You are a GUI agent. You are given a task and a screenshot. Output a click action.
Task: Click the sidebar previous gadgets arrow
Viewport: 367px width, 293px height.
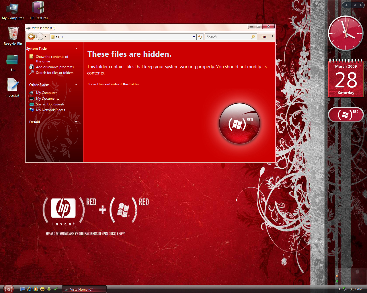[354, 5]
